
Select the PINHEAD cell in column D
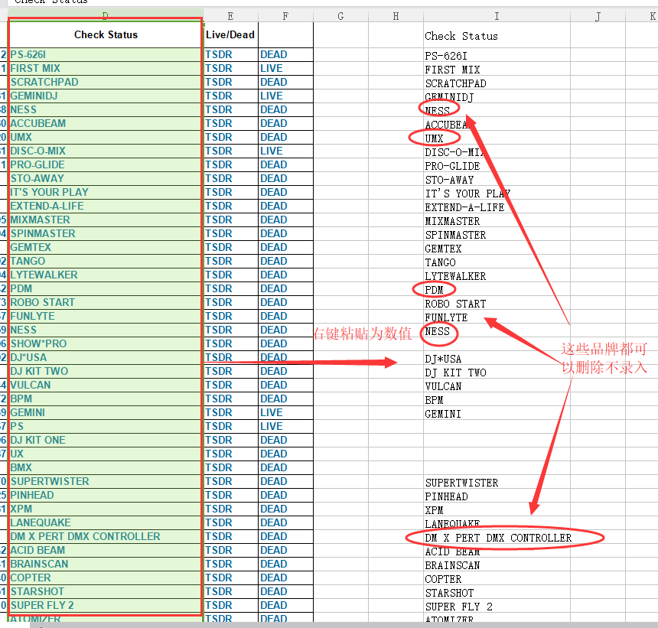click(x=106, y=496)
